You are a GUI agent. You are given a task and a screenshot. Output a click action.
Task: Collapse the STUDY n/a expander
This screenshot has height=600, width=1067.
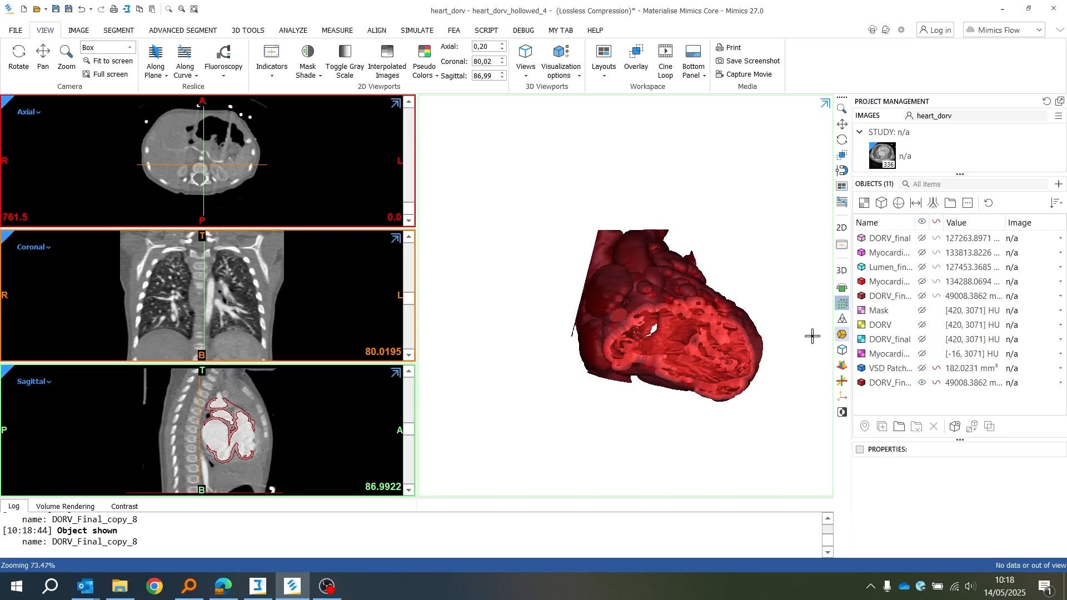coord(860,132)
